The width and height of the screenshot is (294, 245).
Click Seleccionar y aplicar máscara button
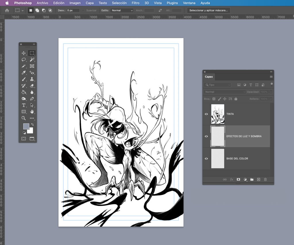[x=208, y=10]
